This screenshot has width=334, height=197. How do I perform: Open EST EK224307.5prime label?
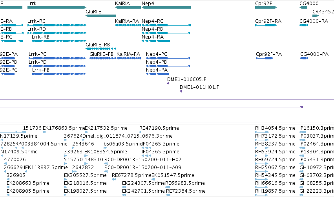[x=143, y=183]
